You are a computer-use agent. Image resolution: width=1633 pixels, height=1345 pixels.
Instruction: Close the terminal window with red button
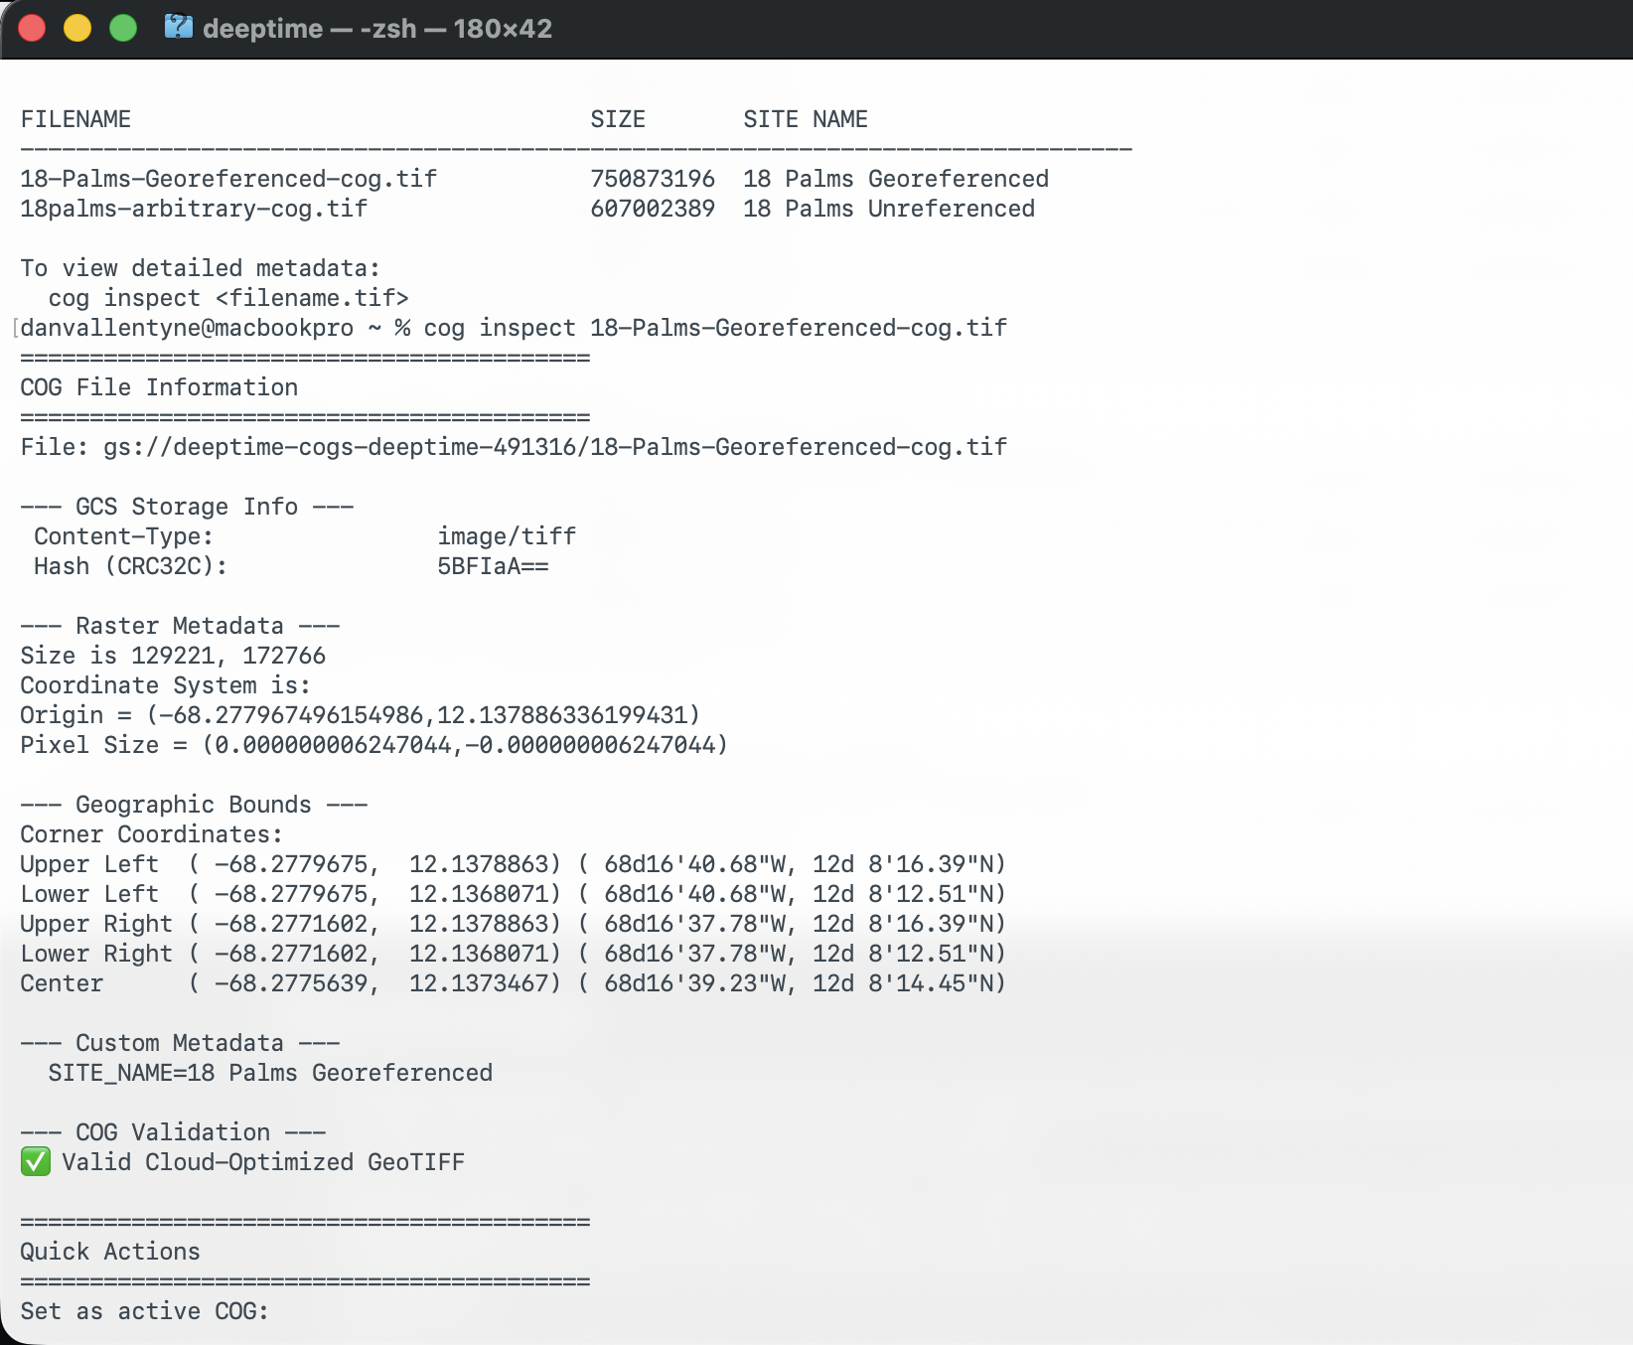pyautogui.click(x=32, y=28)
